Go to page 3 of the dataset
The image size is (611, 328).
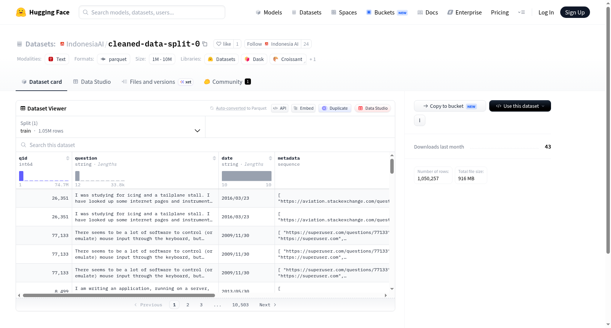[201, 305]
